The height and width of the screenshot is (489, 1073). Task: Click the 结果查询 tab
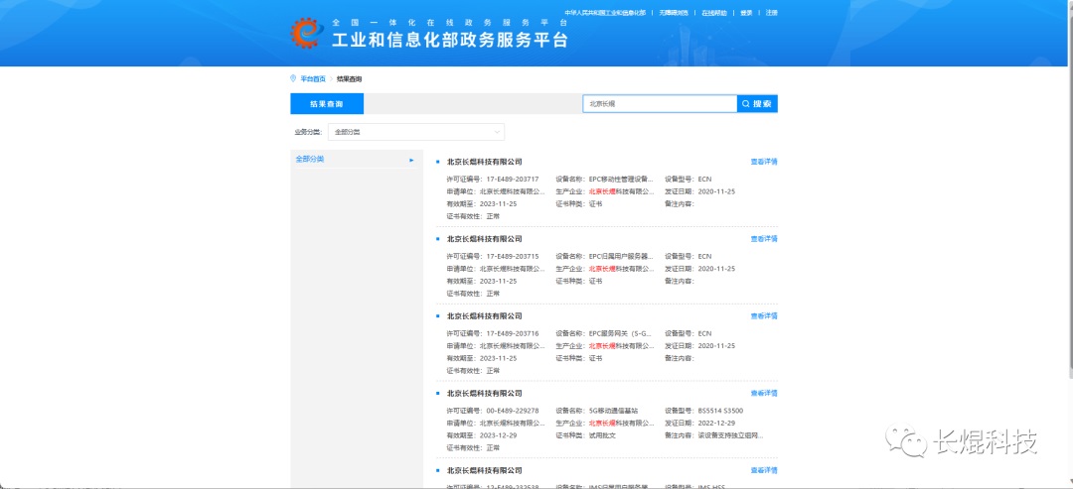[x=327, y=104]
